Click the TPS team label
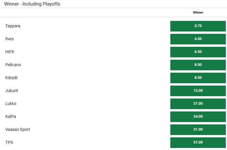The height and width of the screenshot is (150, 227). (x=9, y=142)
